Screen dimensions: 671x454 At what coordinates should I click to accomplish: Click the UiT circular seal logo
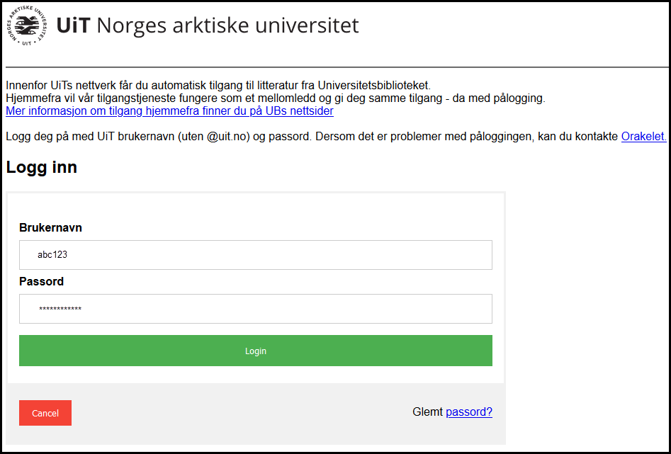(28, 26)
